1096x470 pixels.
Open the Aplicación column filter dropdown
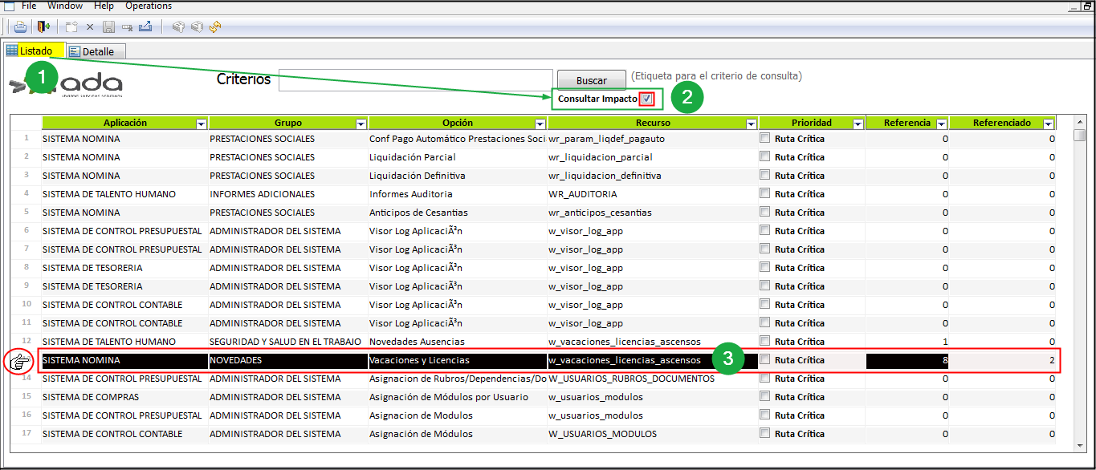(201, 124)
